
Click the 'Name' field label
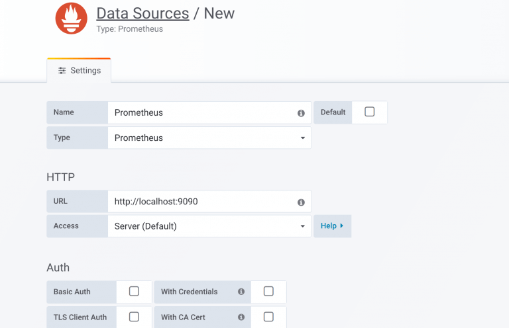coord(64,112)
